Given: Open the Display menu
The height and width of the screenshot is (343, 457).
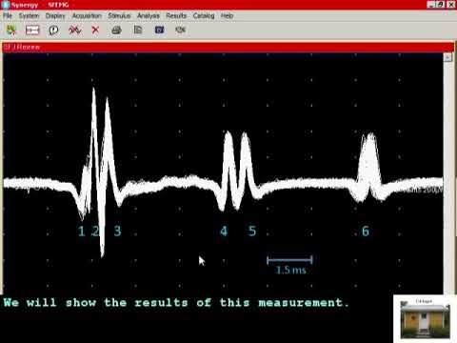Looking at the screenshot, I should coord(55,15).
